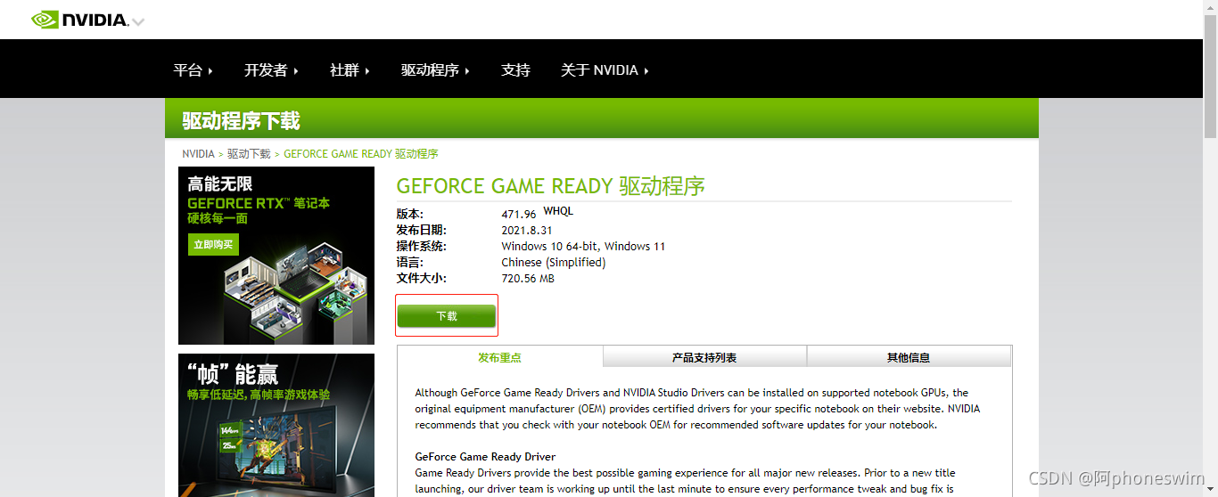The height and width of the screenshot is (497, 1218).
Task: Click the GeForce Game Ready Driver subheading
Action: 485,456
